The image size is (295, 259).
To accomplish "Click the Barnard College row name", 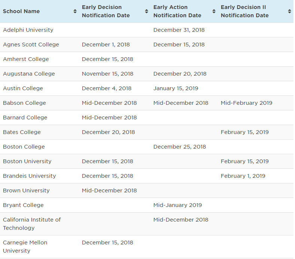I will 25,118.
